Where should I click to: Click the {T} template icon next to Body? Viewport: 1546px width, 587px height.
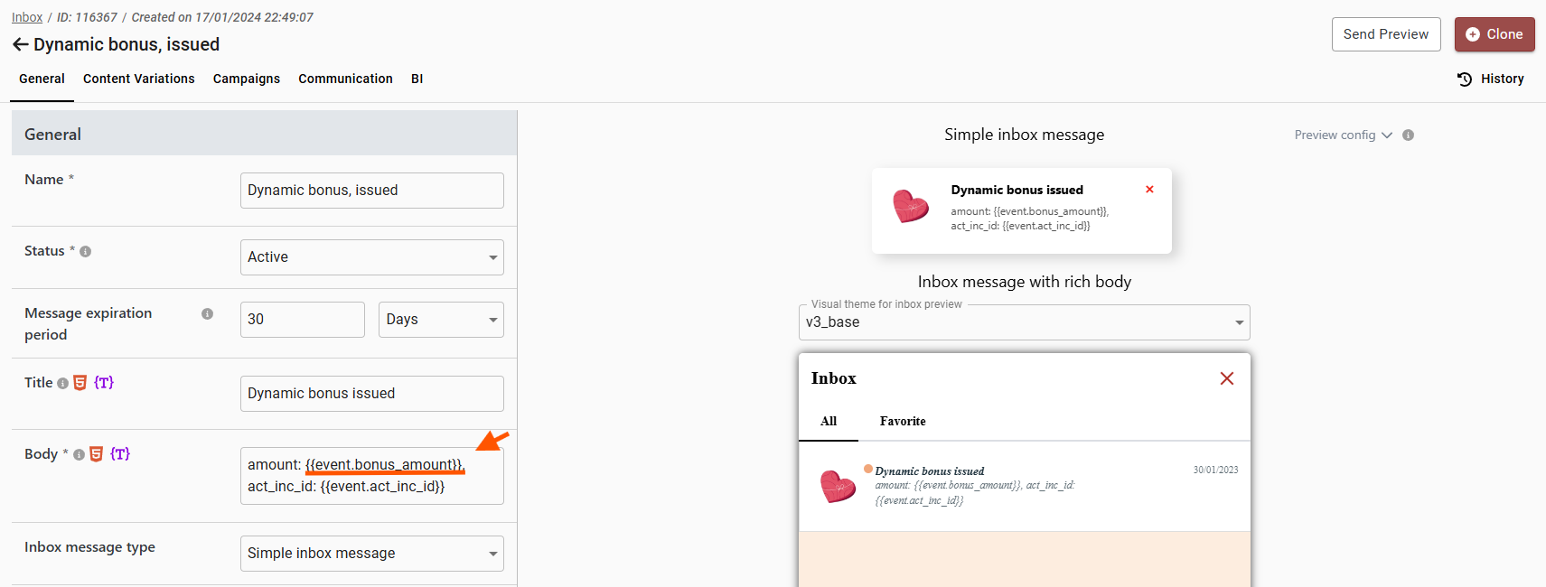(120, 454)
